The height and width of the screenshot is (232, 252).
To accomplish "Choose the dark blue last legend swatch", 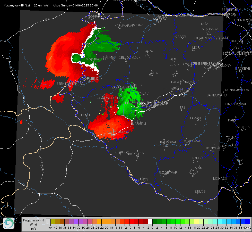I will [x=248, y=221].
